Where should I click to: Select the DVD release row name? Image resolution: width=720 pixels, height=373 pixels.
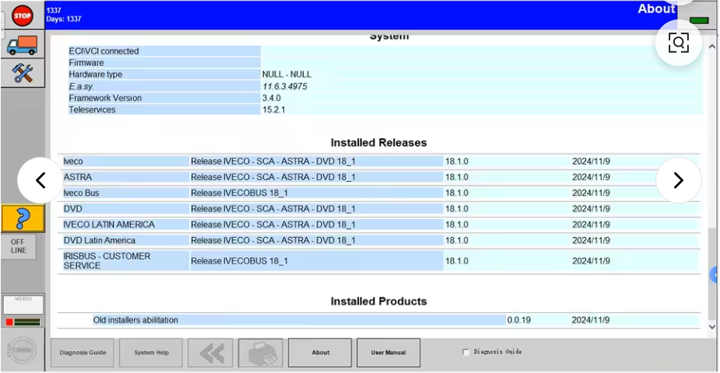pyautogui.click(x=72, y=209)
